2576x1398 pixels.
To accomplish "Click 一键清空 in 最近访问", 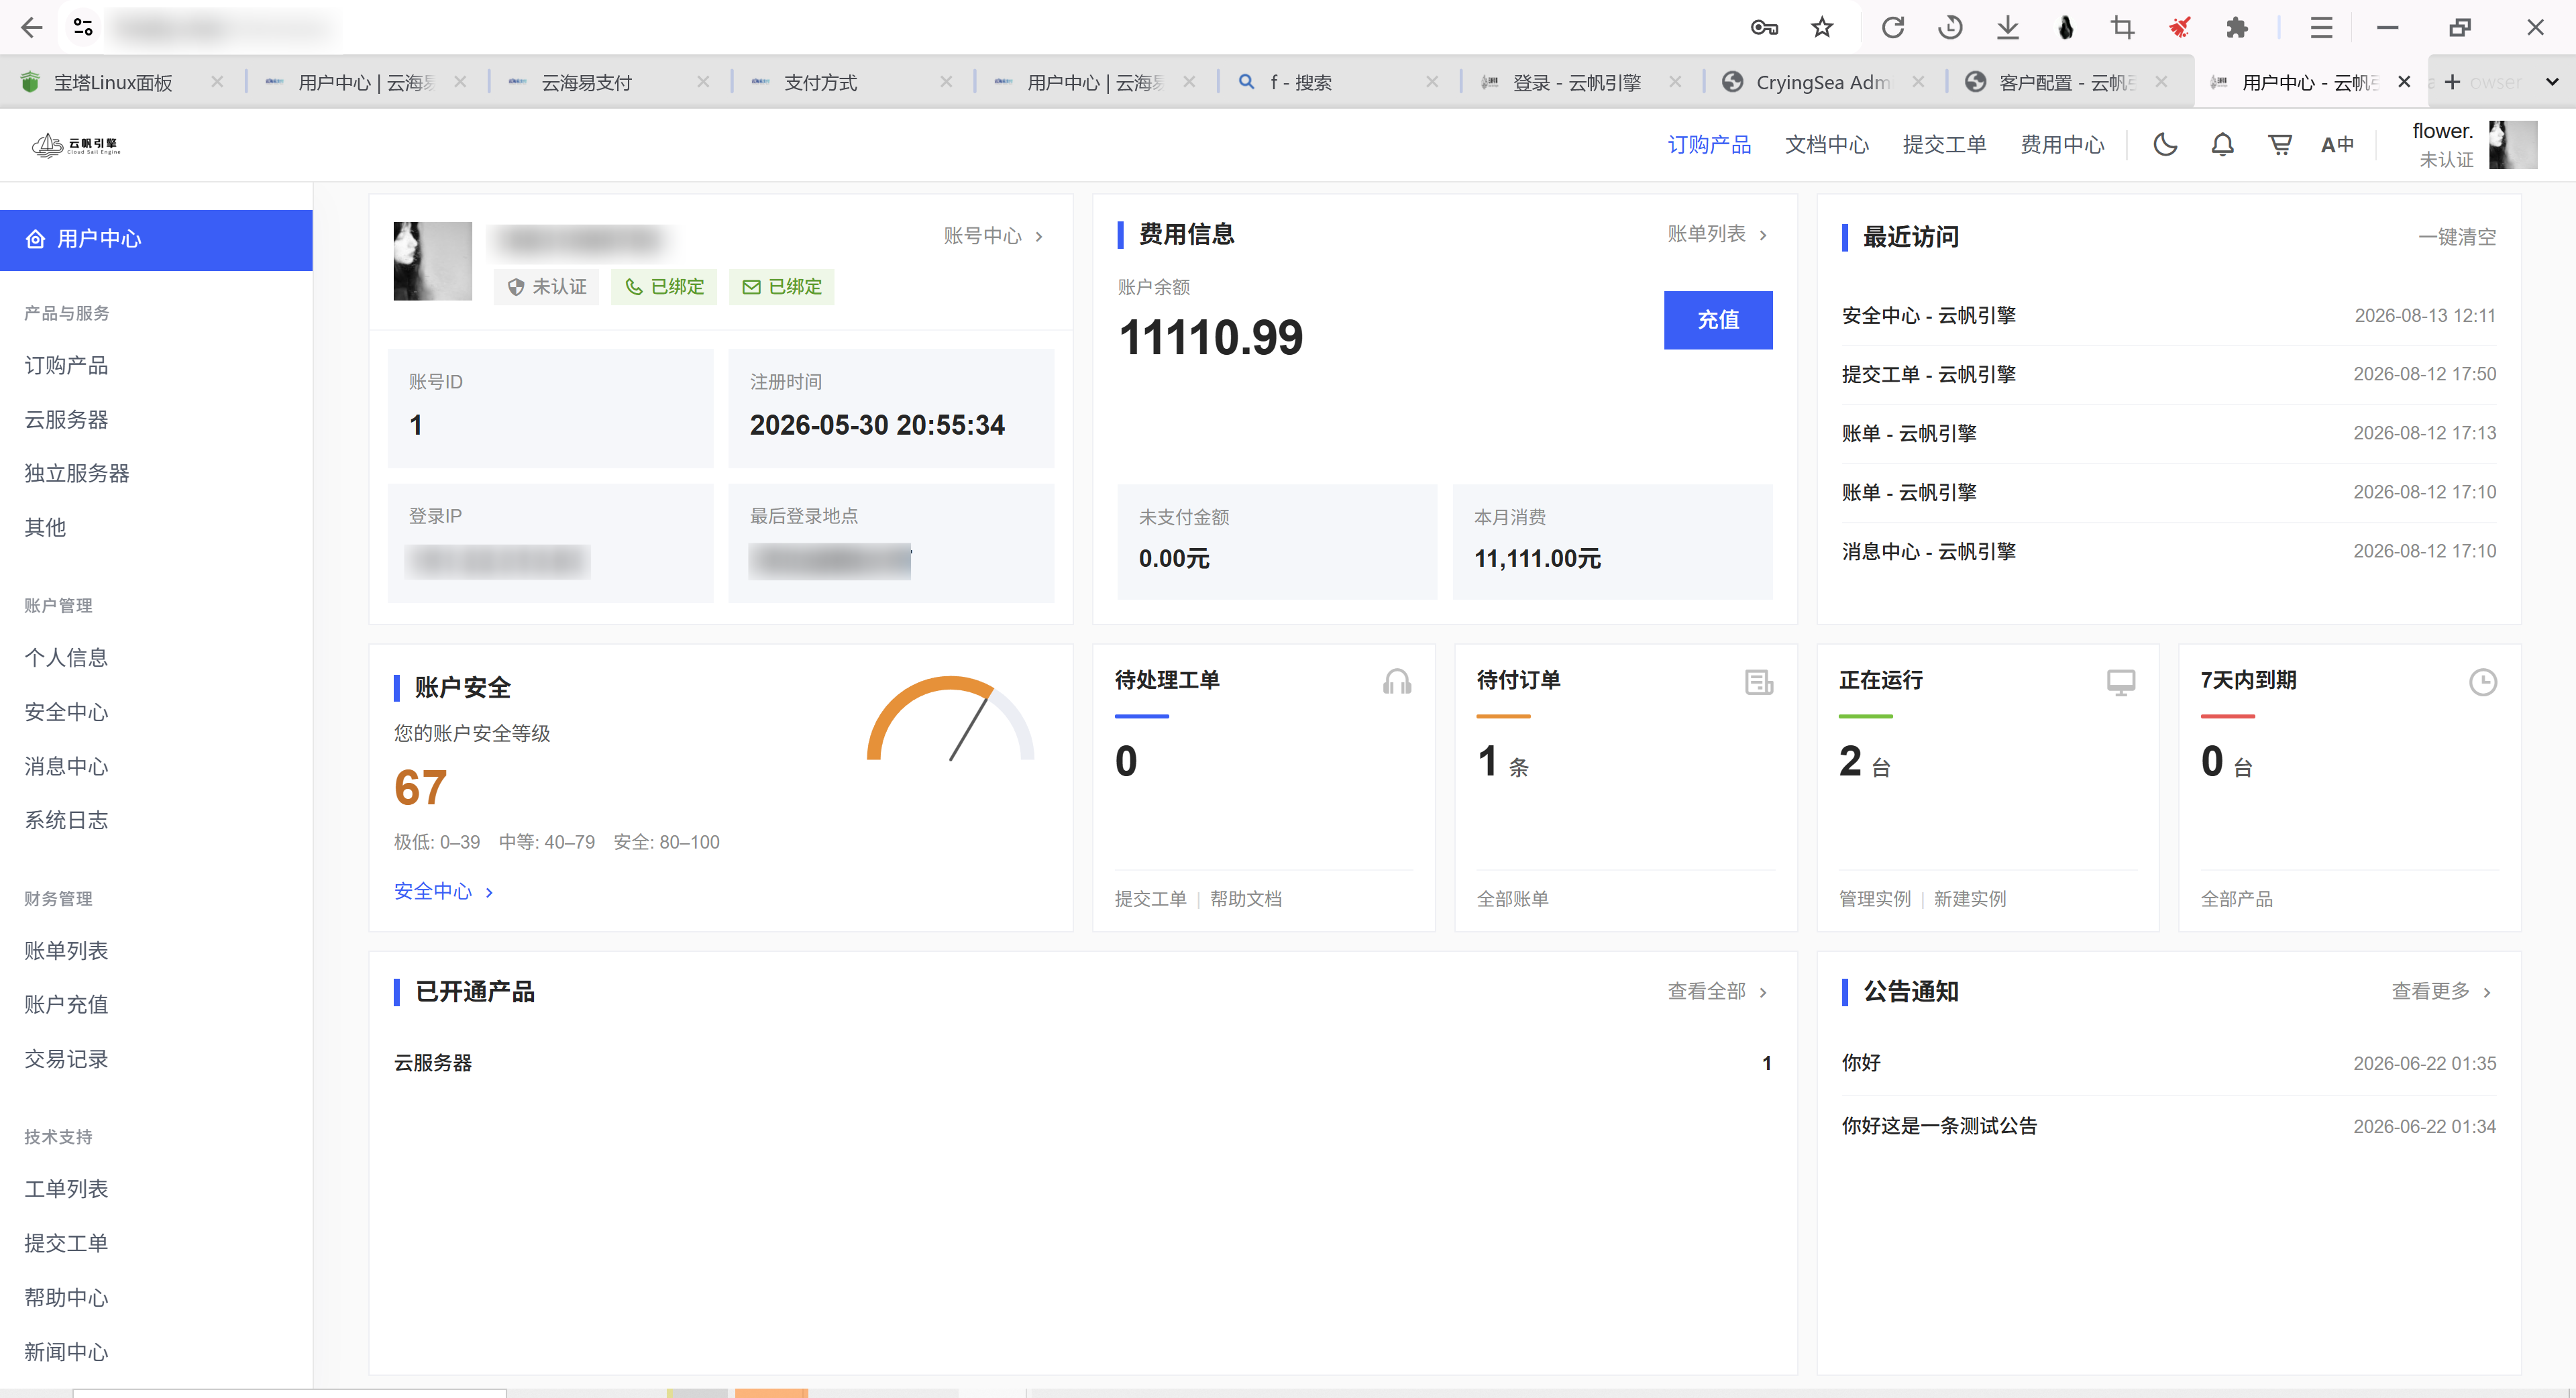I will click(x=2457, y=237).
